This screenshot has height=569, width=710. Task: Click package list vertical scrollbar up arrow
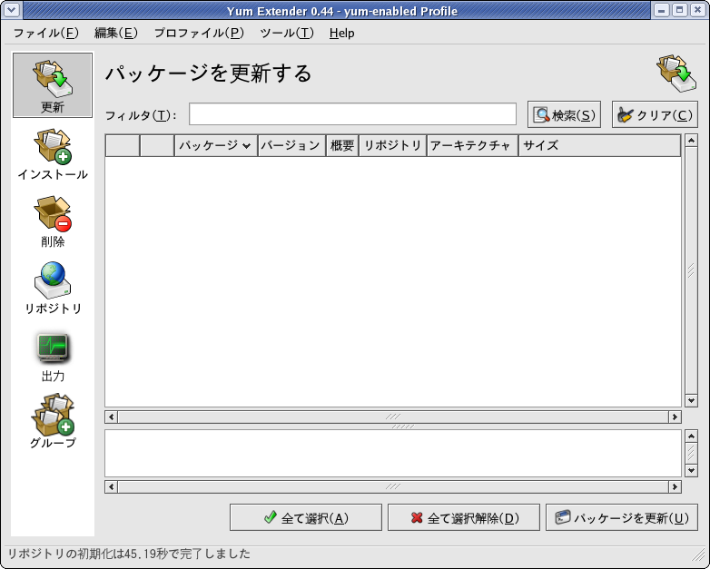pyautogui.click(x=691, y=141)
